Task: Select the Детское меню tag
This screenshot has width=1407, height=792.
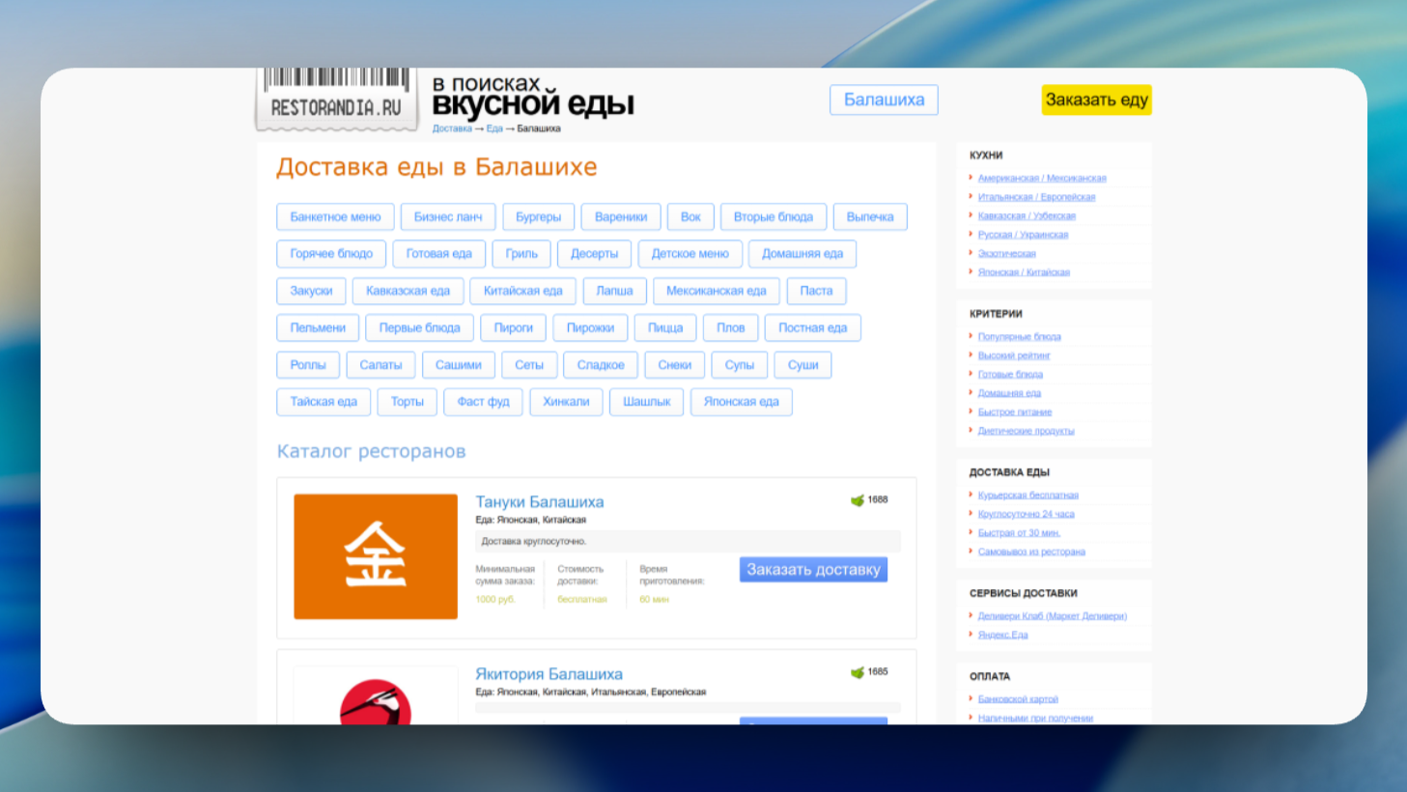Action: [x=689, y=253]
